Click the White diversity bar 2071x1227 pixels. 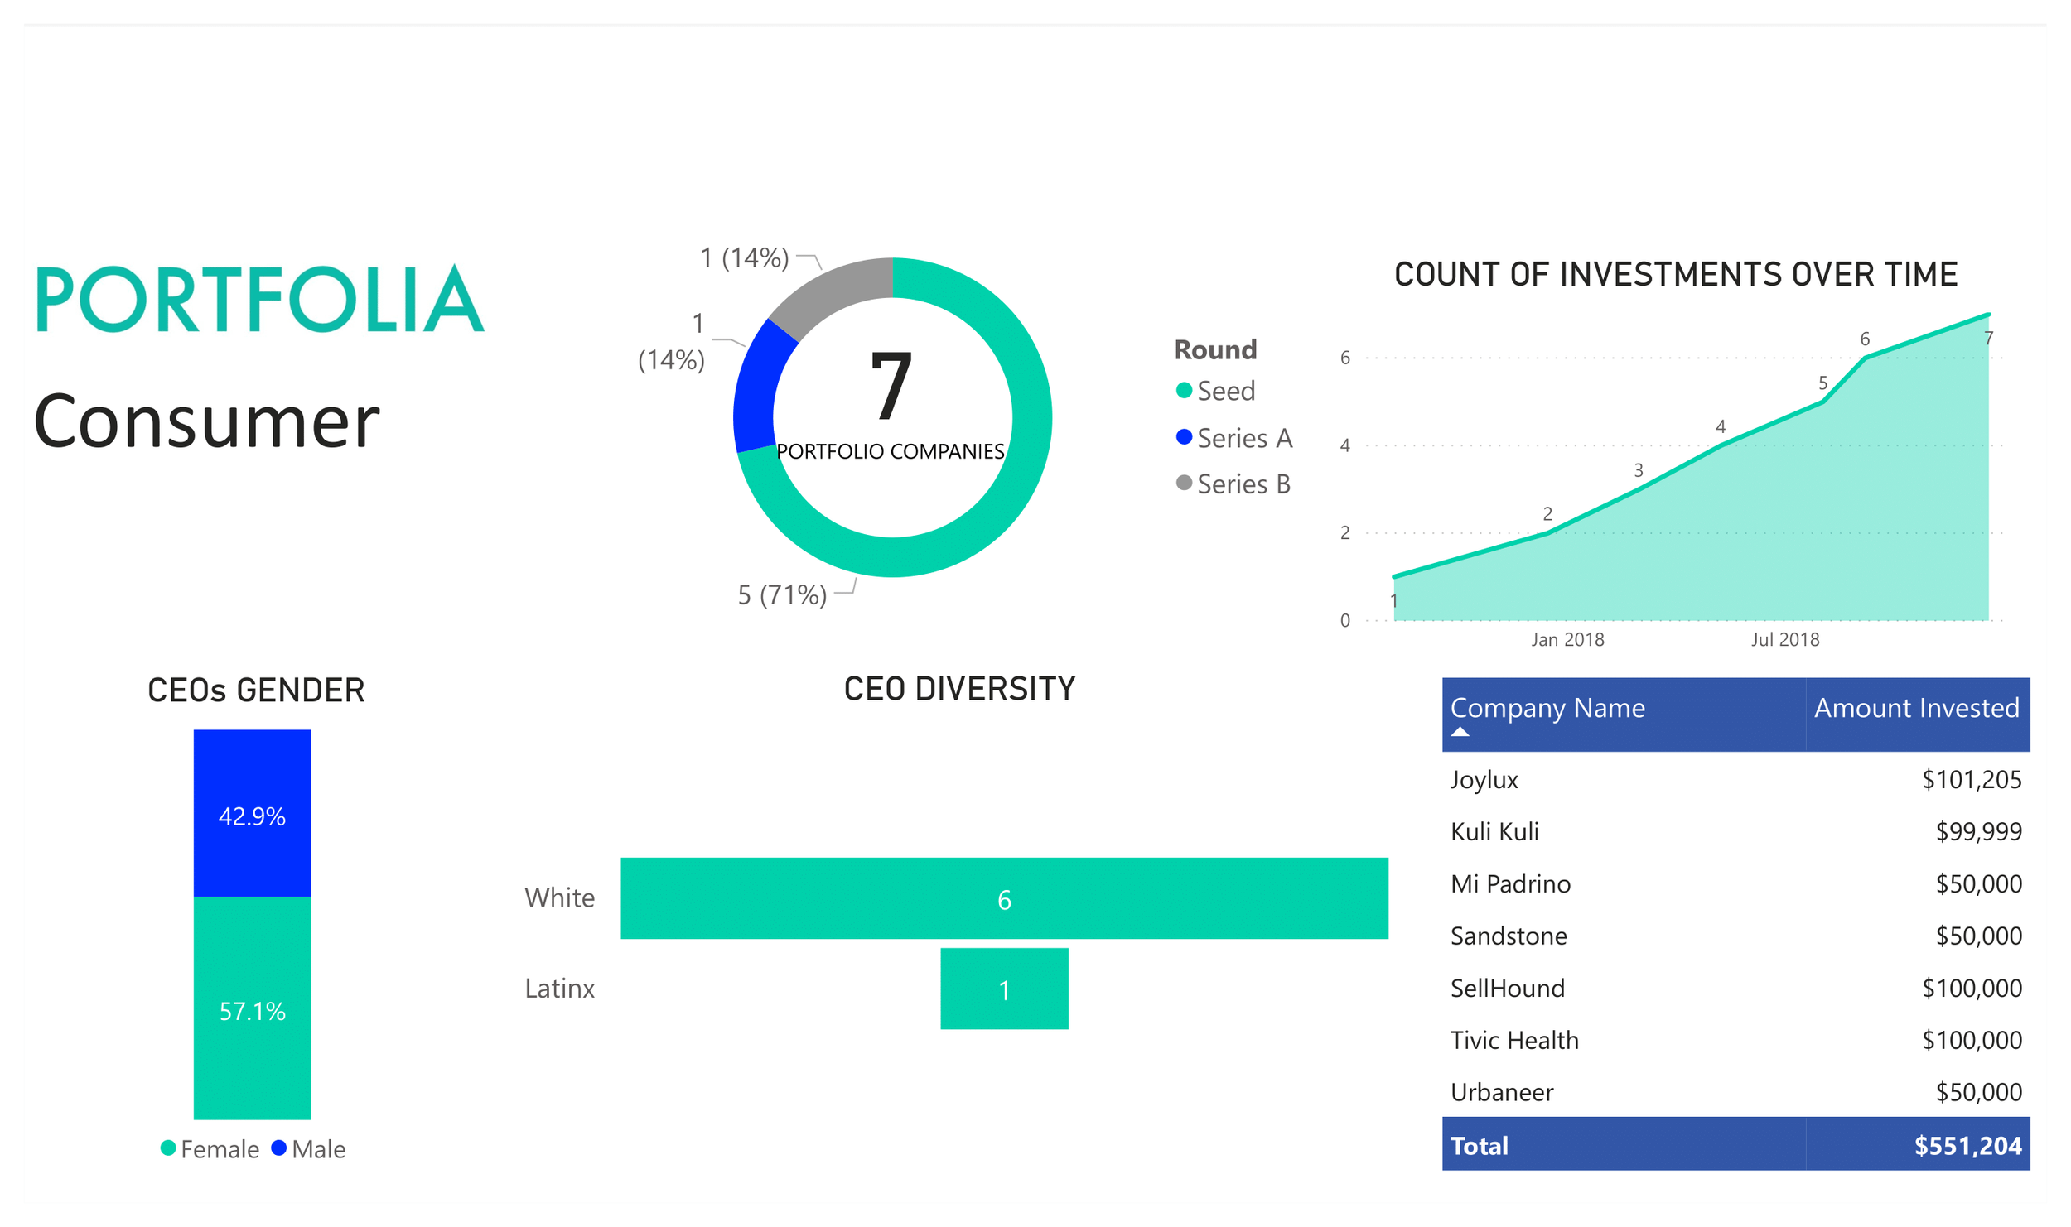pyautogui.click(x=1004, y=898)
